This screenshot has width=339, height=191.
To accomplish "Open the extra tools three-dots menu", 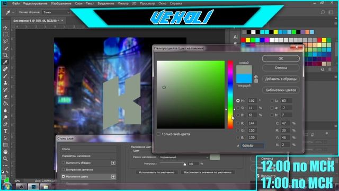I will click(5, 166).
